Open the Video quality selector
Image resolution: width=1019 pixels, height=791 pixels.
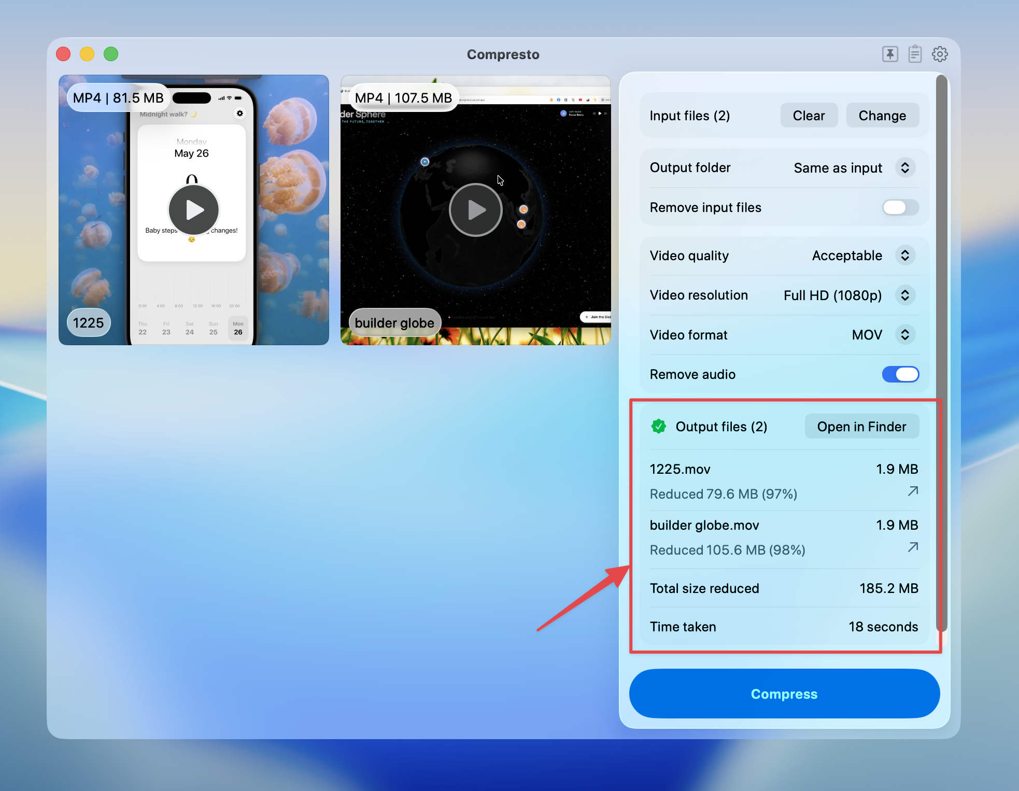coord(905,256)
